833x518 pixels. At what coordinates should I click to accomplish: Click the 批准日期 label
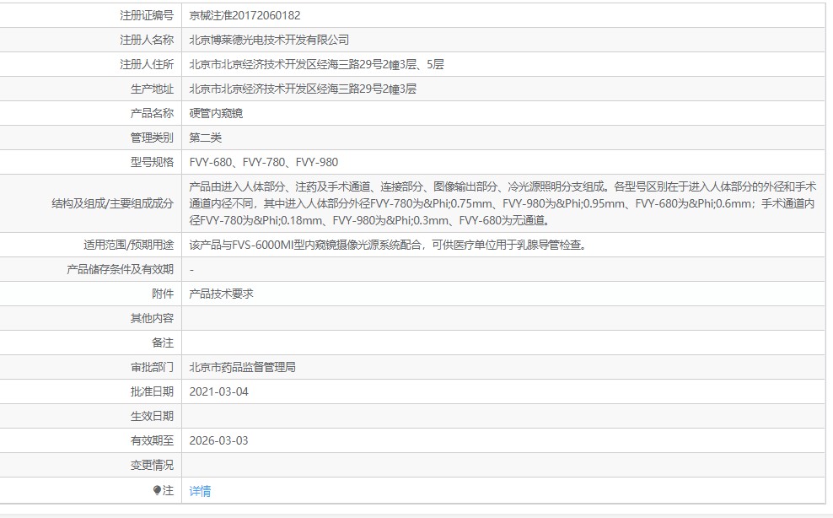152,391
